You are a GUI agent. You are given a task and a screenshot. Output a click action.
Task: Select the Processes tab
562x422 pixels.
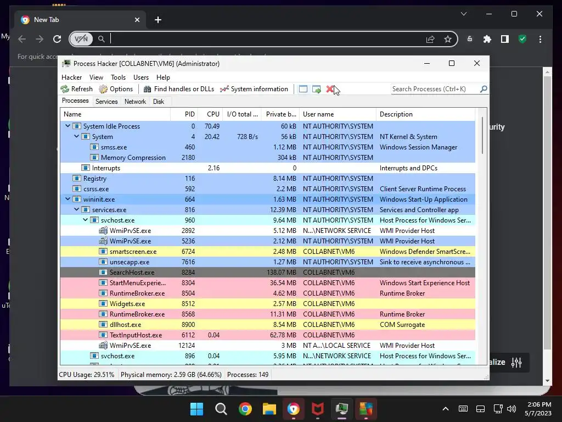[x=75, y=101]
